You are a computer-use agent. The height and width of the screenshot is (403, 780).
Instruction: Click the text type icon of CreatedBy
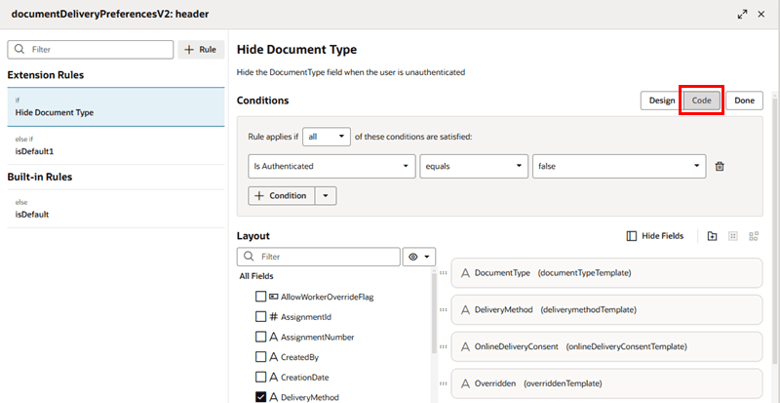273,357
